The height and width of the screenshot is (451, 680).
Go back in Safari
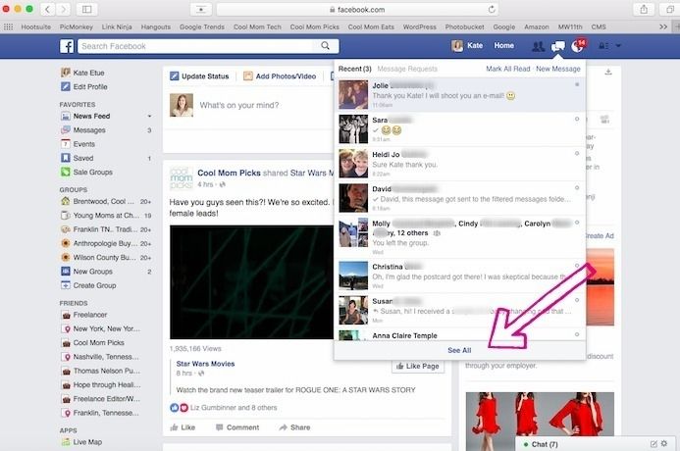click(x=48, y=9)
